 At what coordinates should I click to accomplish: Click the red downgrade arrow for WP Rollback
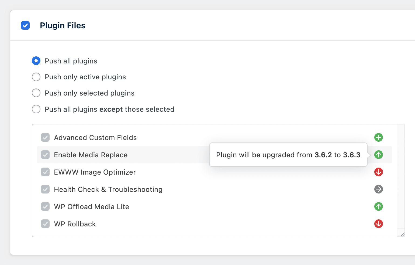click(x=378, y=224)
